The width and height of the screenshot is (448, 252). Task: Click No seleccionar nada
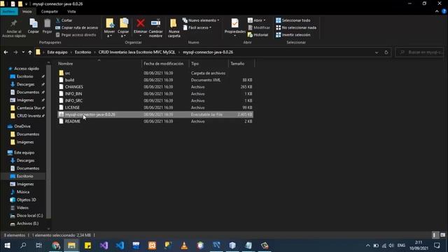tap(296, 28)
